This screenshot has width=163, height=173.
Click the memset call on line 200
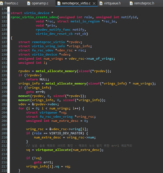click(24, 96)
